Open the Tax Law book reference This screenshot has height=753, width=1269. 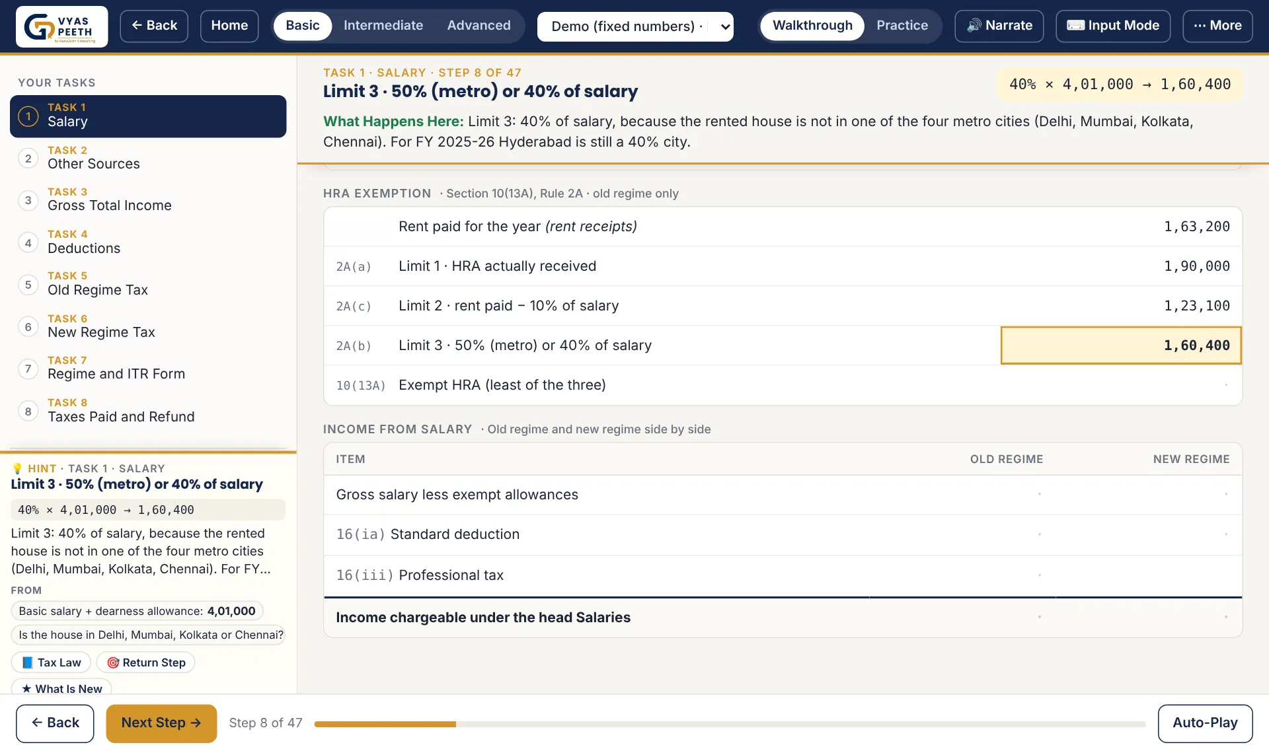pos(51,663)
